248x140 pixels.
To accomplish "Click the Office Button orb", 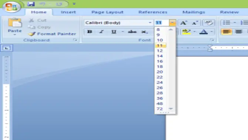I will pos(11,7).
